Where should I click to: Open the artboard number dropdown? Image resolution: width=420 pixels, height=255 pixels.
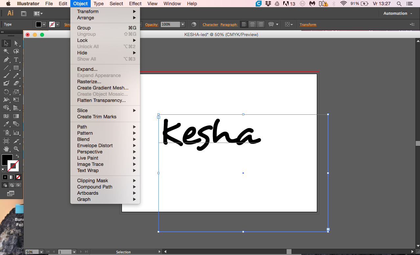(x=74, y=252)
